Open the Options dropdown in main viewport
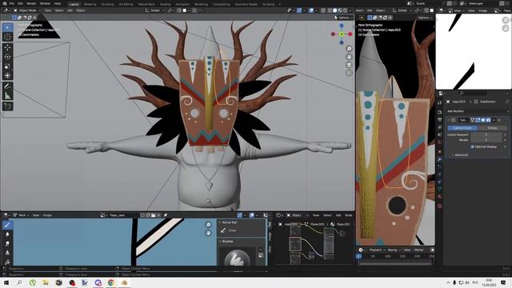 pyautogui.click(x=343, y=18)
